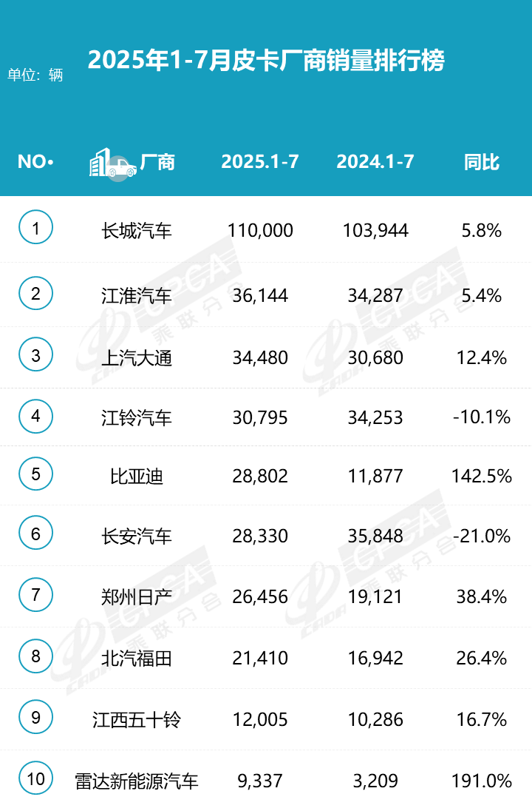Click the rank 10 circle badge

point(36,778)
